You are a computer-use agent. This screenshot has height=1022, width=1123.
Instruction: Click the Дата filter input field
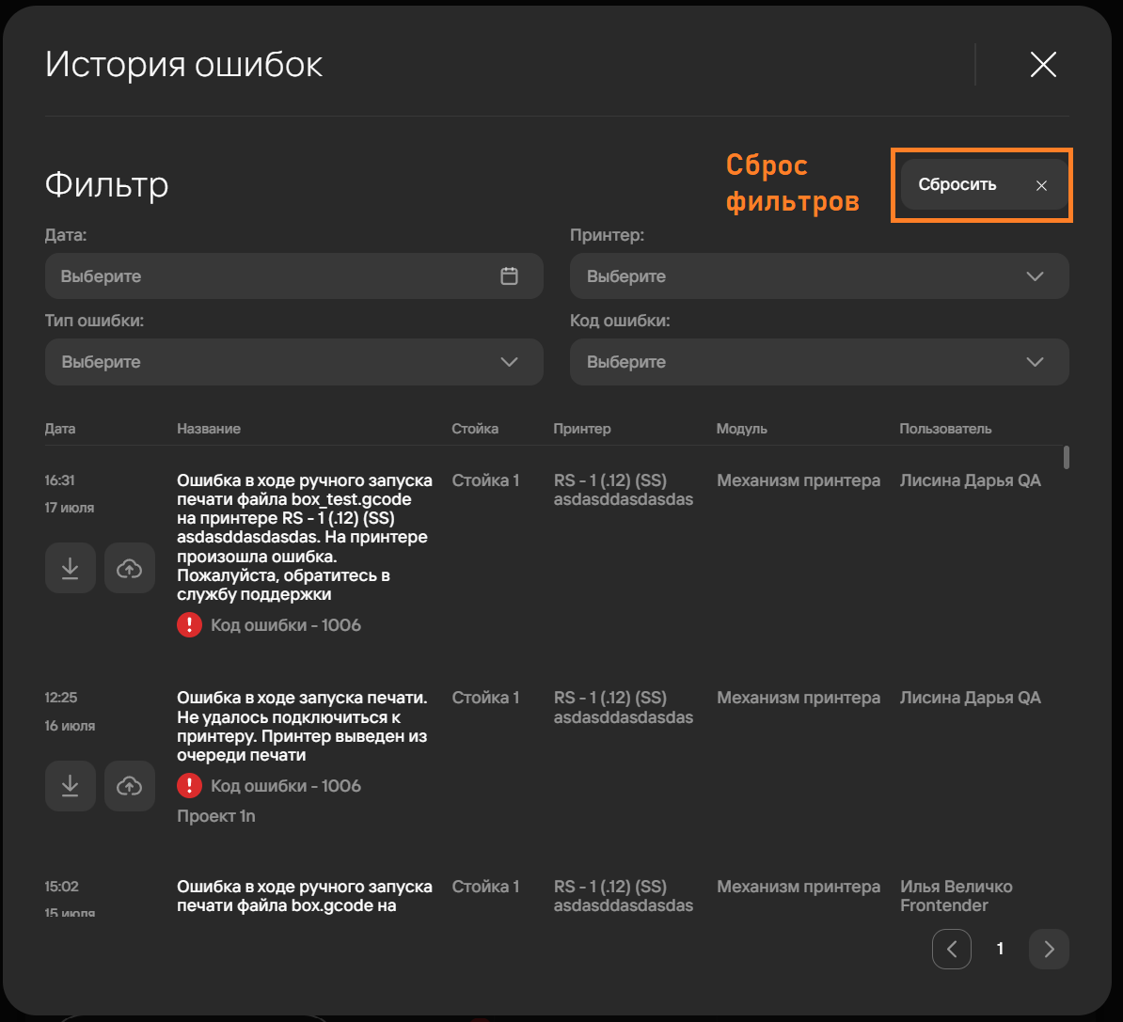point(293,275)
